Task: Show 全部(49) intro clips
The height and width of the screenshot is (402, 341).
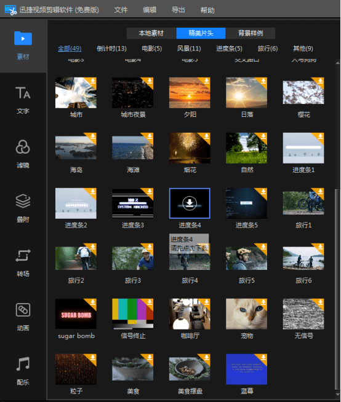Action: point(70,49)
